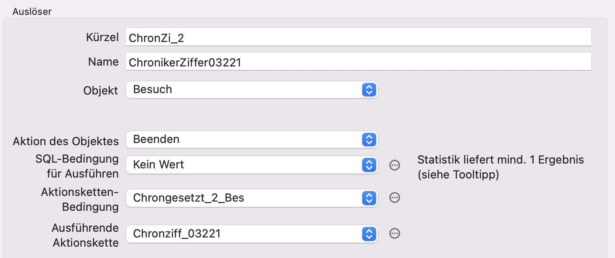Click the Auslöser group heading
615x258 pixels.
click(x=32, y=11)
